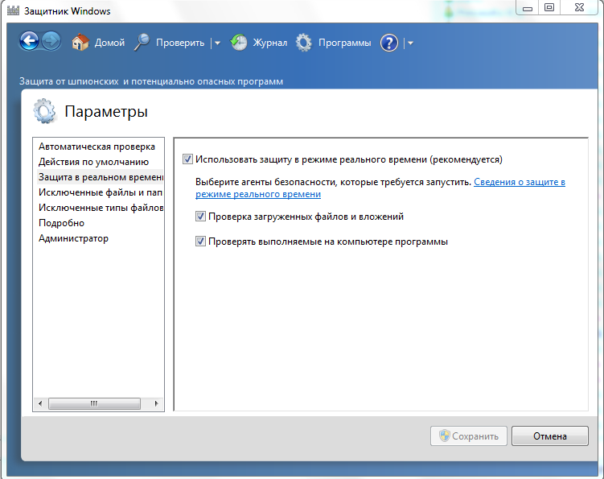The height and width of the screenshot is (479, 604).
Task: Open Сведения о защите в режиме реального времени link
Action: point(520,182)
